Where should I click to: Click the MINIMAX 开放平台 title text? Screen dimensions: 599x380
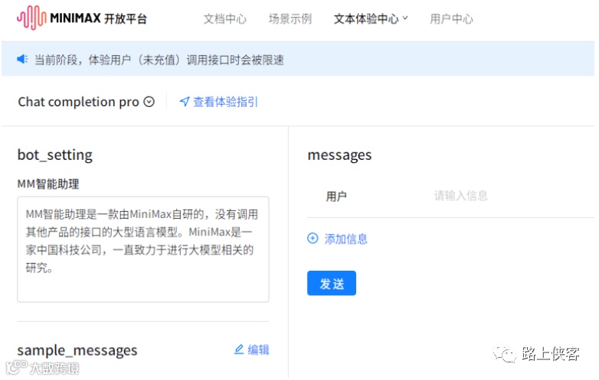tap(98, 18)
